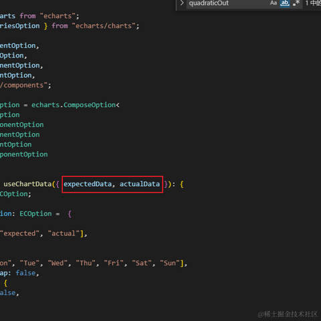The width and height of the screenshot is (321, 321).
Task: Click the "Thu" axis label string
Action: coord(86,263)
